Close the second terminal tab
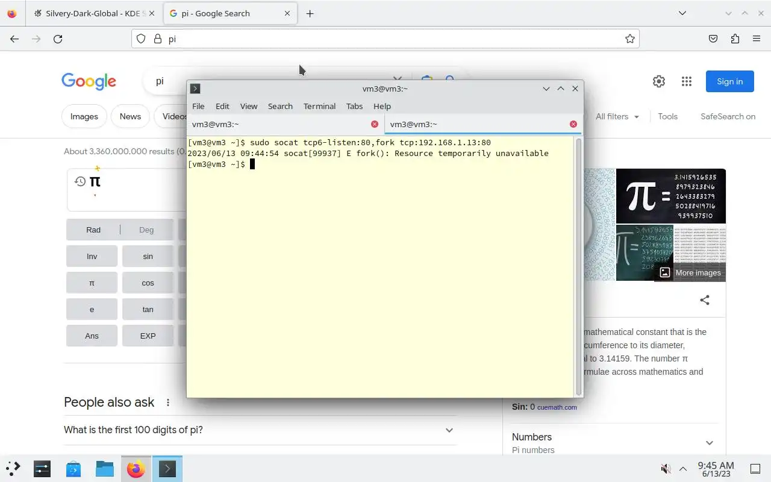This screenshot has height=482, width=771. click(573, 124)
